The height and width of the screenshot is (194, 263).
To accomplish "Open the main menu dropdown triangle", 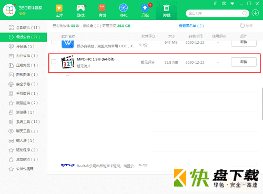I will (x=232, y=4).
